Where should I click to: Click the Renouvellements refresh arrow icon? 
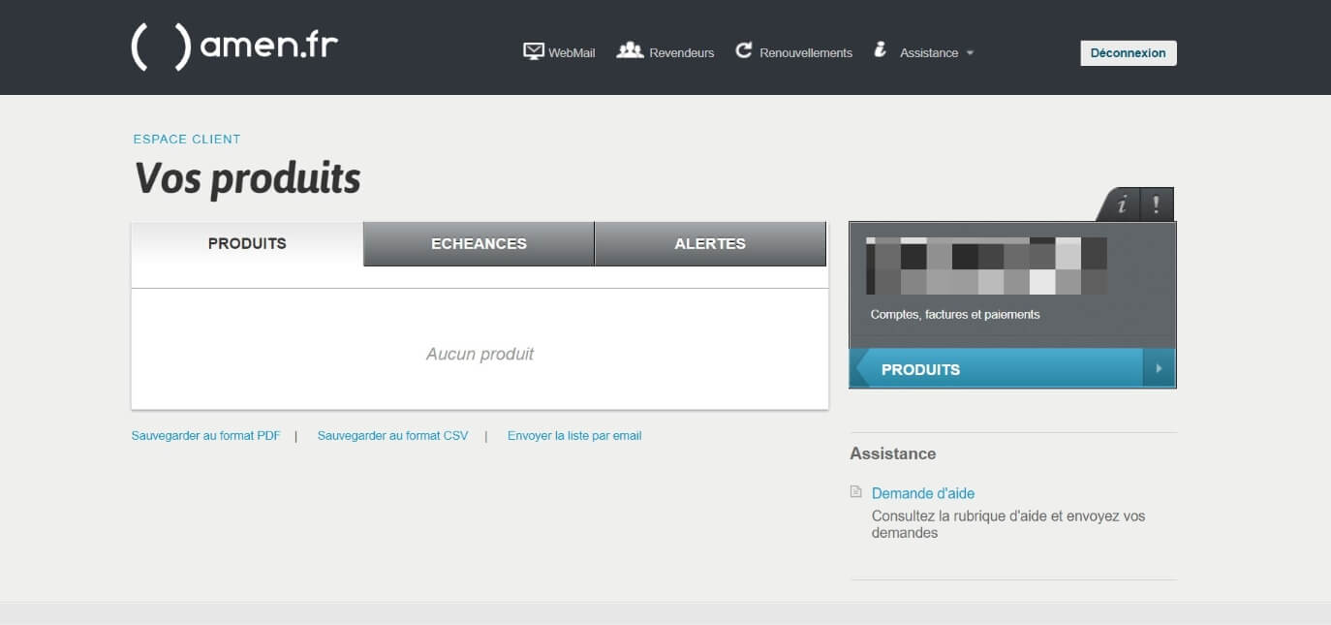click(744, 50)
